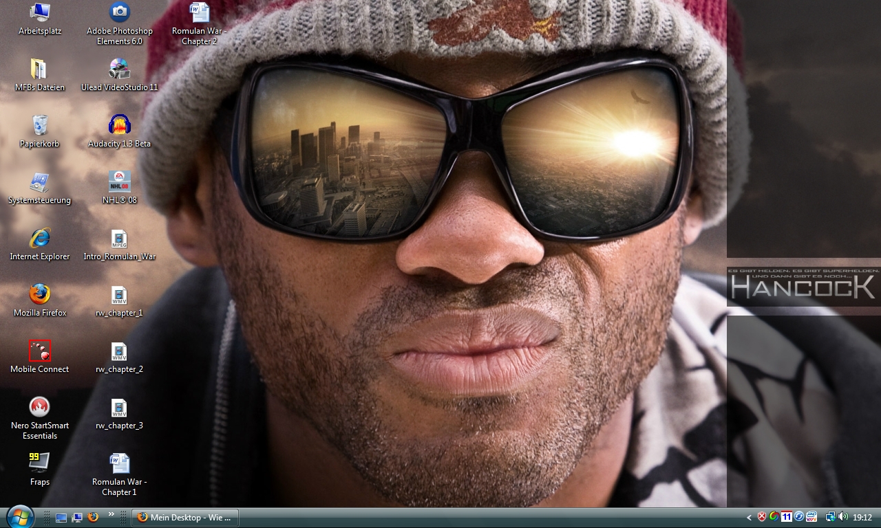This screenshot has width=881, height=528.
Task: Select the NHL 08 game icon
Action: click(x=119, y=181)
